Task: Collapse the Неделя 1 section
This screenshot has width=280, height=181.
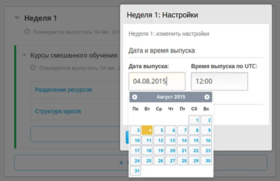Action: point(17,18)
